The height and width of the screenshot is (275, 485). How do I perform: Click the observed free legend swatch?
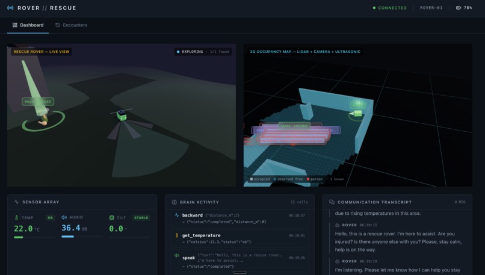coord(274,179)
